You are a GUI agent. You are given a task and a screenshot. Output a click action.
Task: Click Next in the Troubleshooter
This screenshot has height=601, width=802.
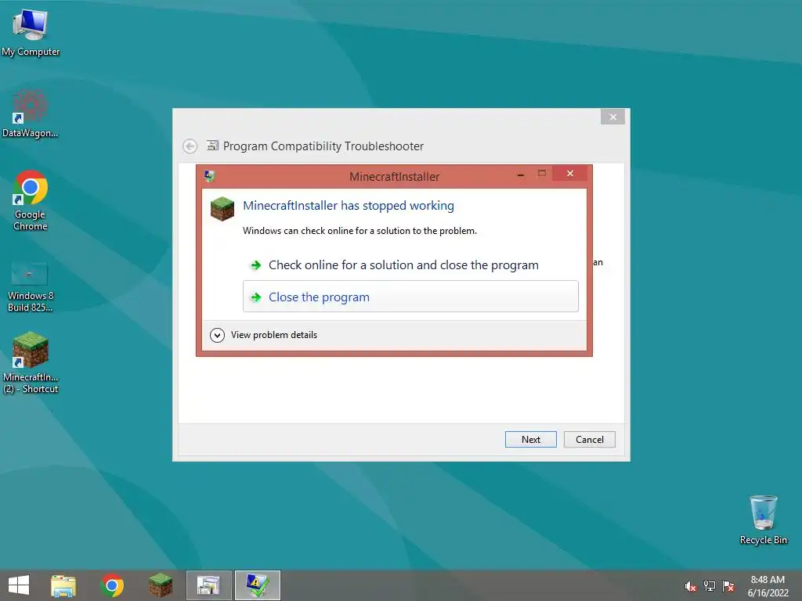pos(530,440)
